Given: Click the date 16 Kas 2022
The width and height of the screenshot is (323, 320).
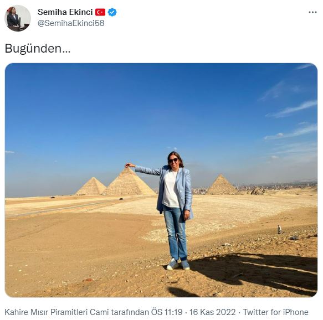Looking at the screenshot, I should 212,312.
